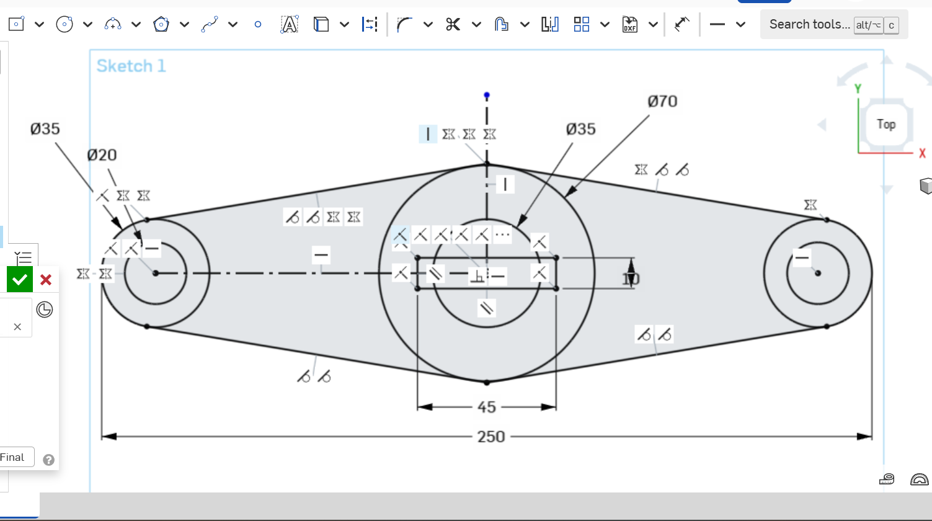Select the polygon sketch tool

(x=161, y=24)
